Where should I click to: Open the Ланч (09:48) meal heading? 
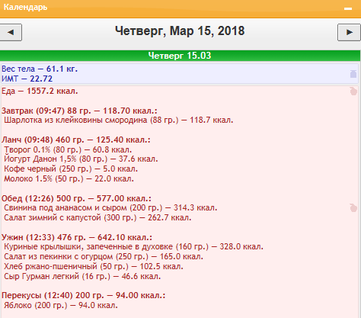(x=76, y=140)
